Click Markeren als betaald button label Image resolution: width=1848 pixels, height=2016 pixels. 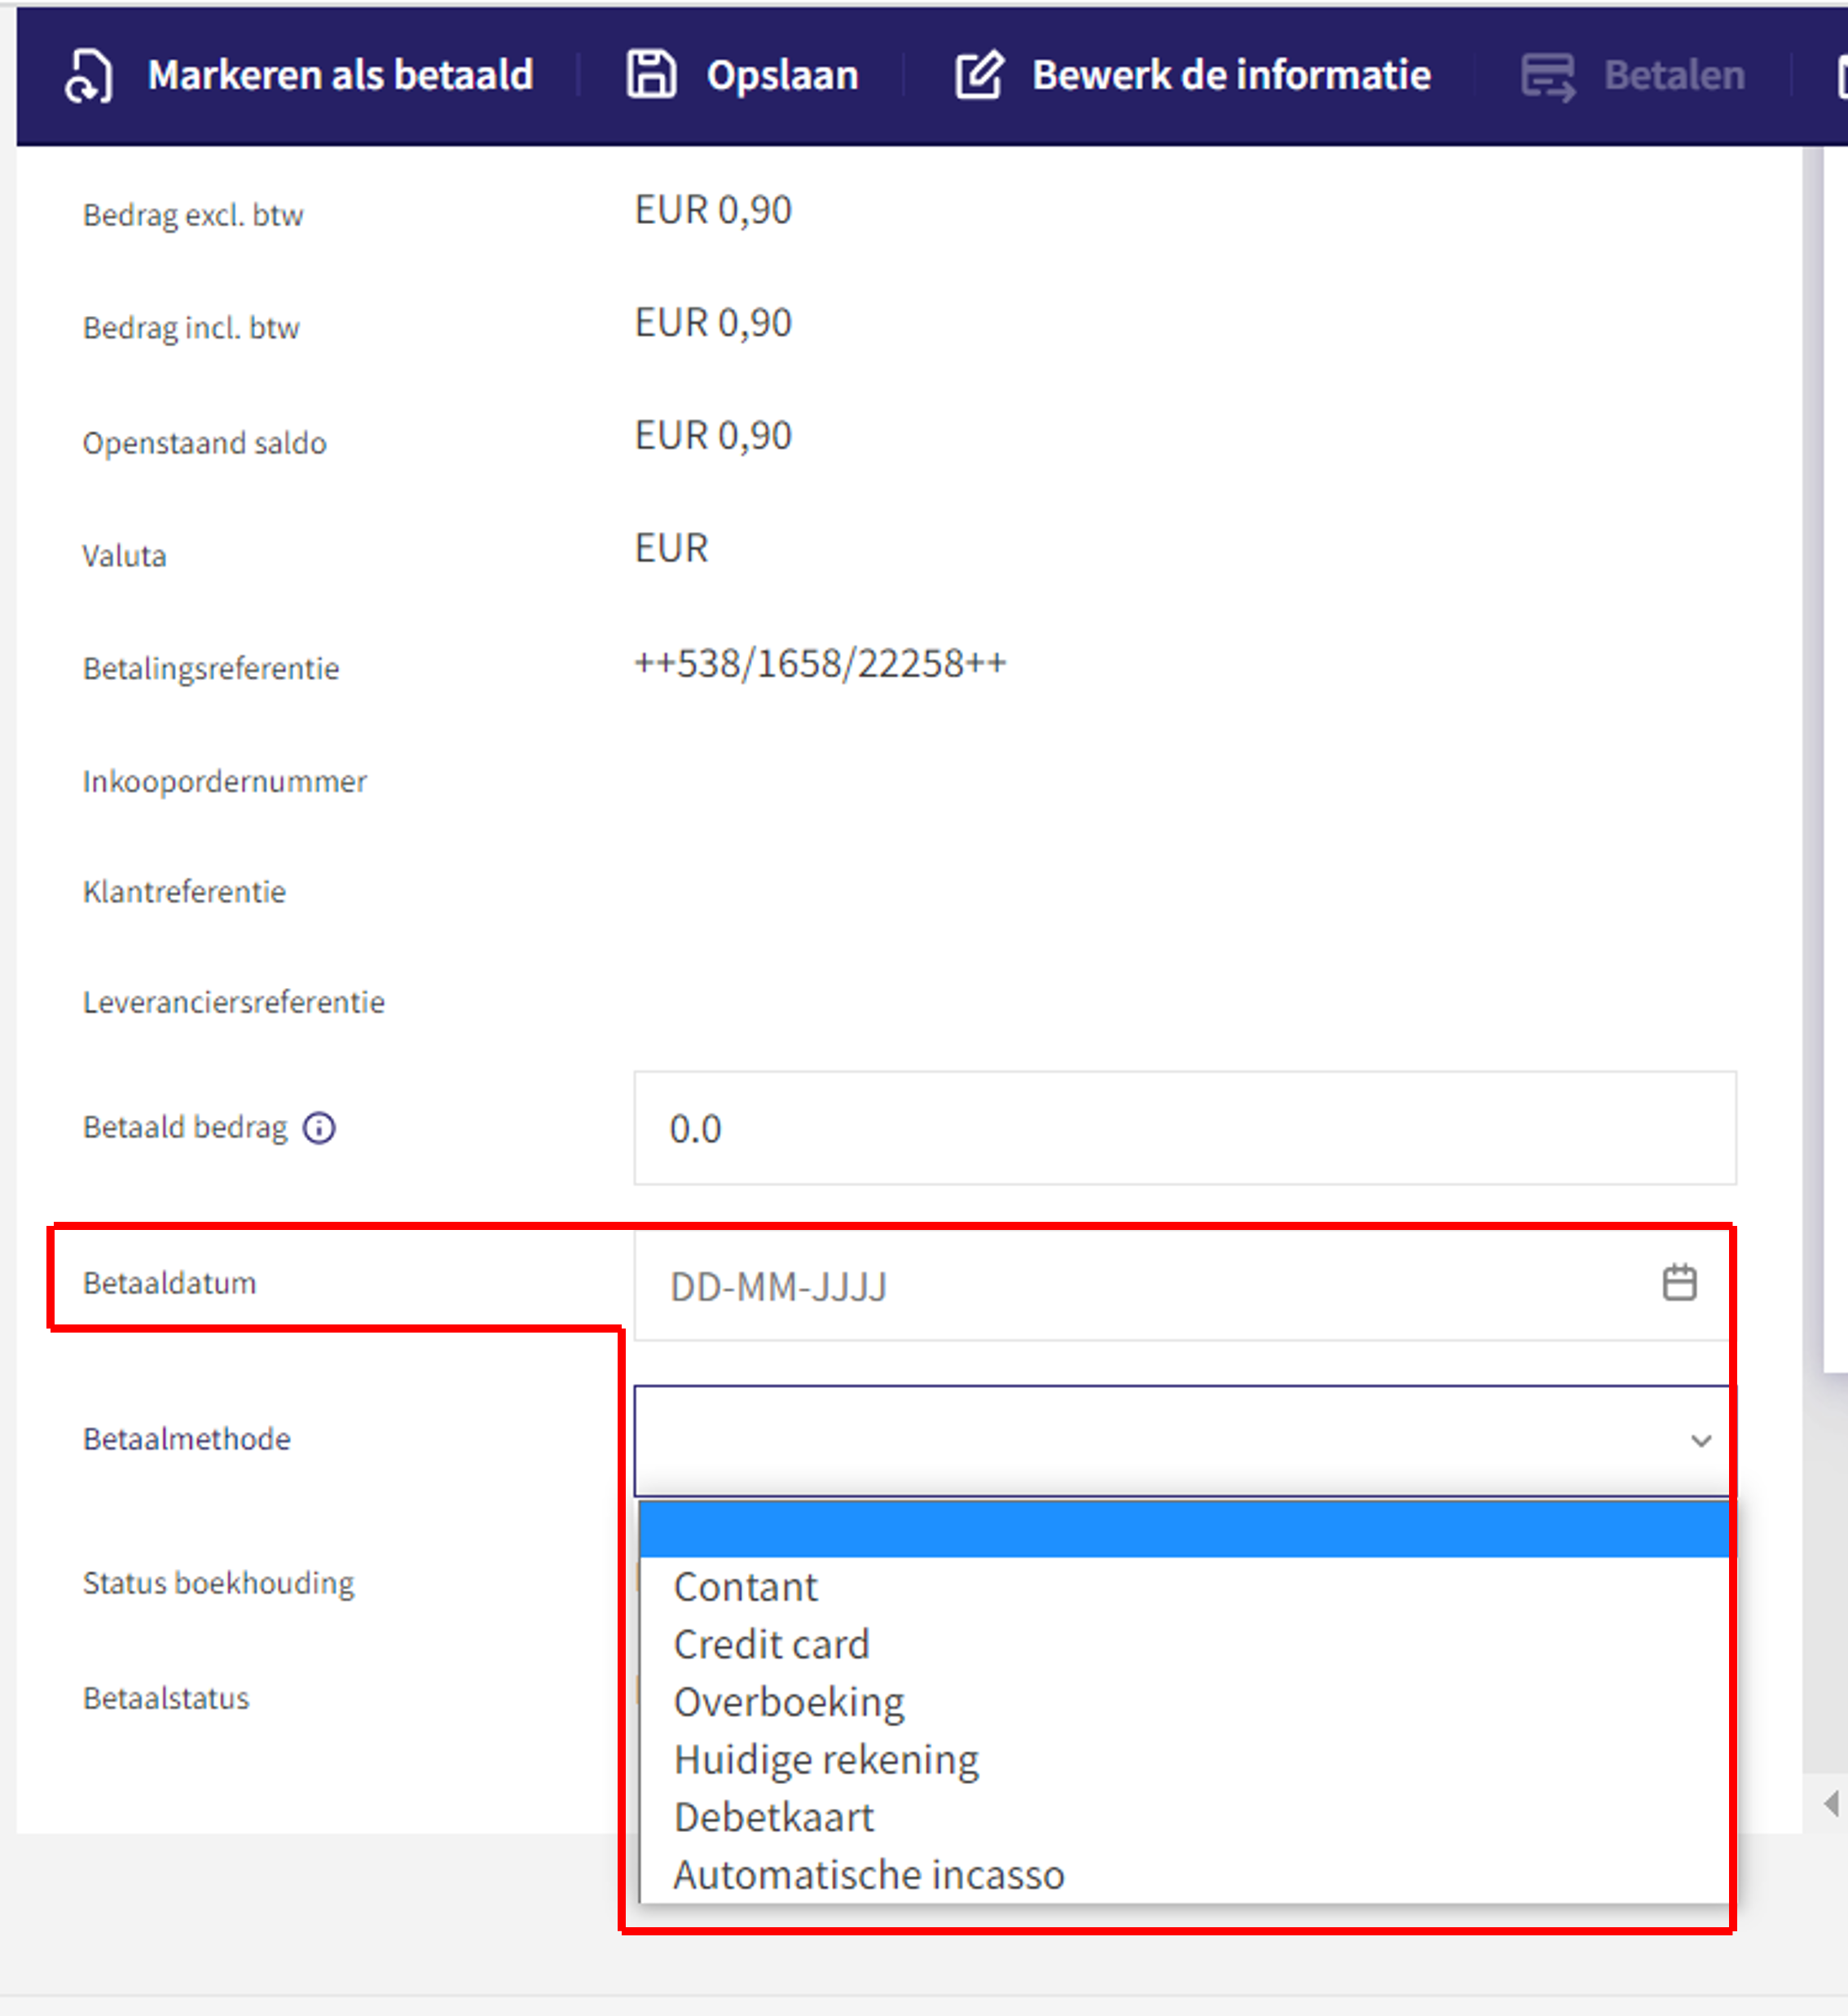340,75
